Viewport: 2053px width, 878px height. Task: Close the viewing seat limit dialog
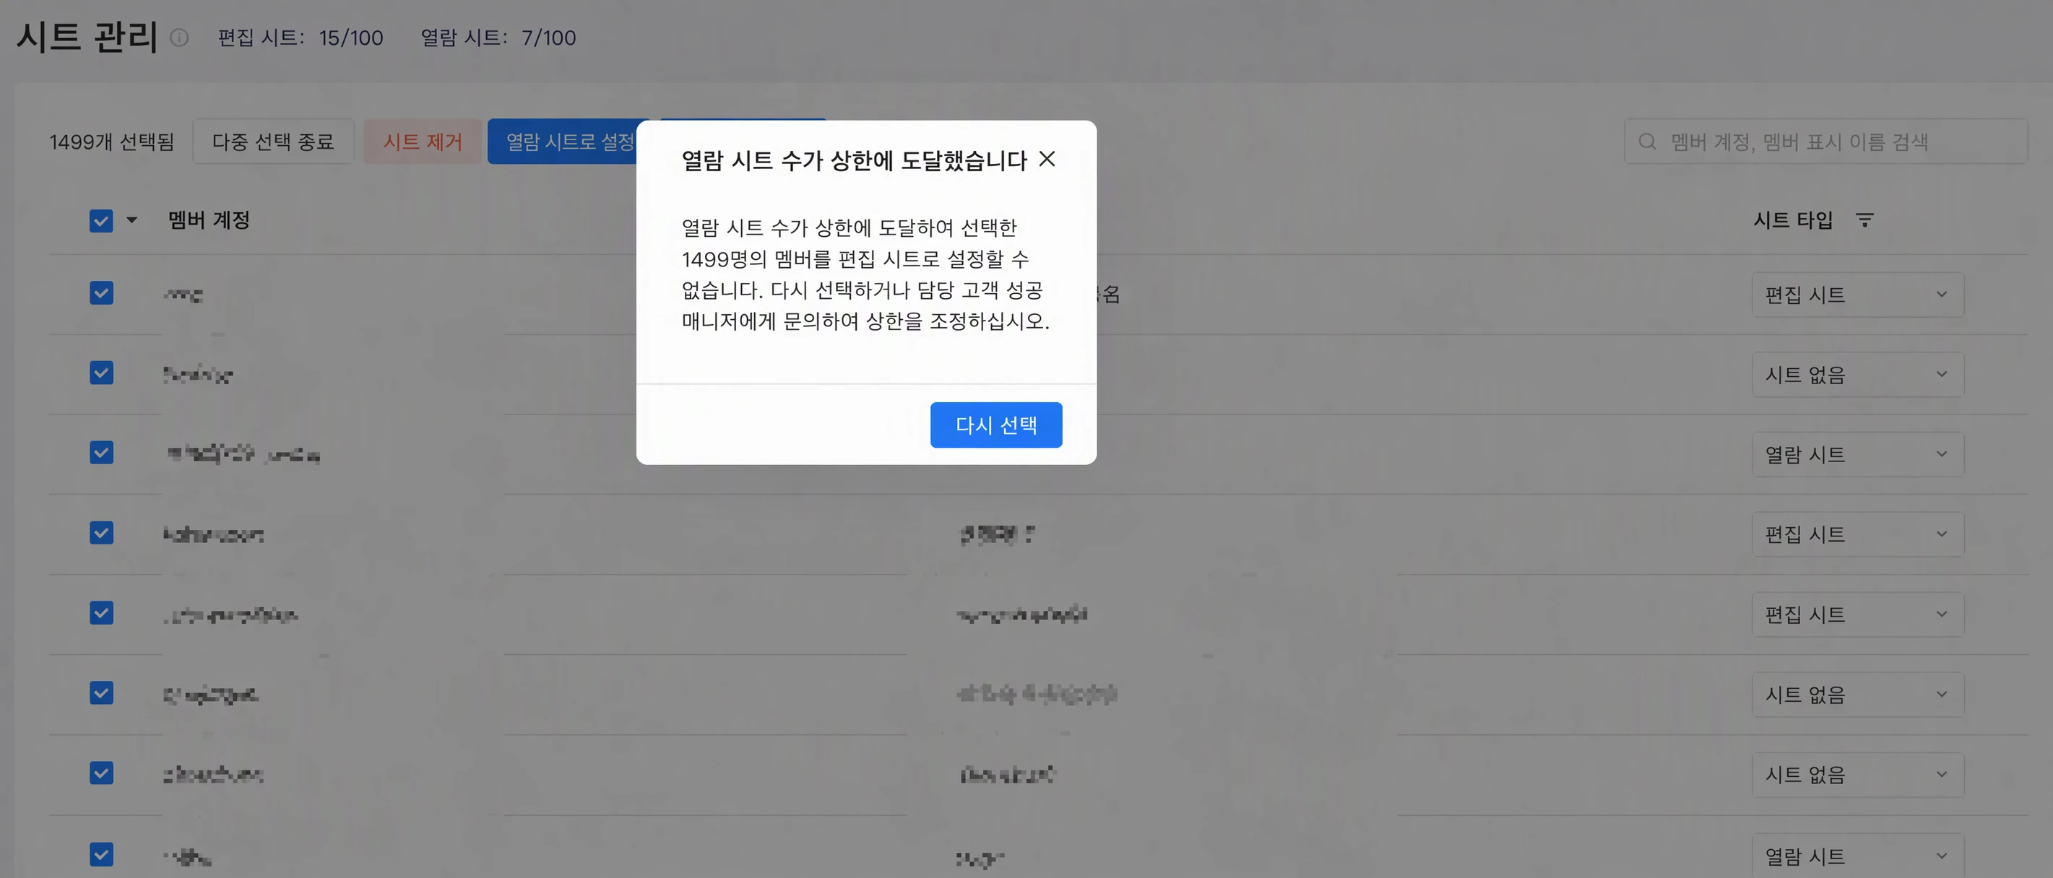pyautogui.click(x=1047, y=160)
